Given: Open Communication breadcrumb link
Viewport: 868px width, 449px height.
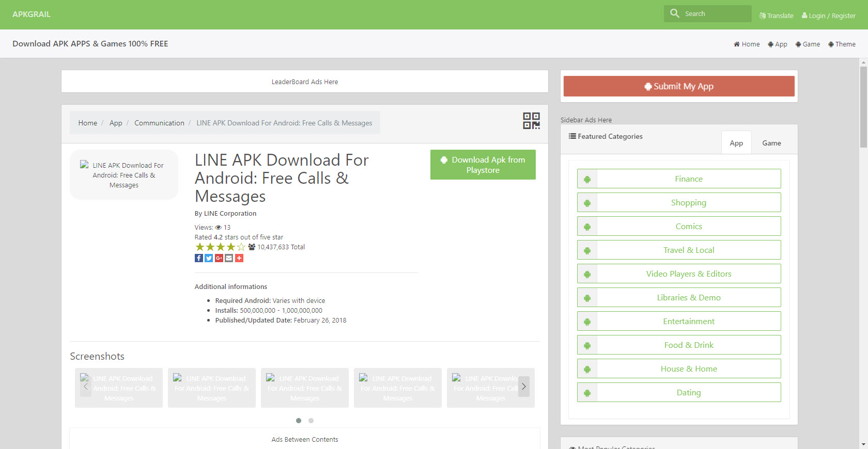Looking at the screenshot, I should pos(159,123).
